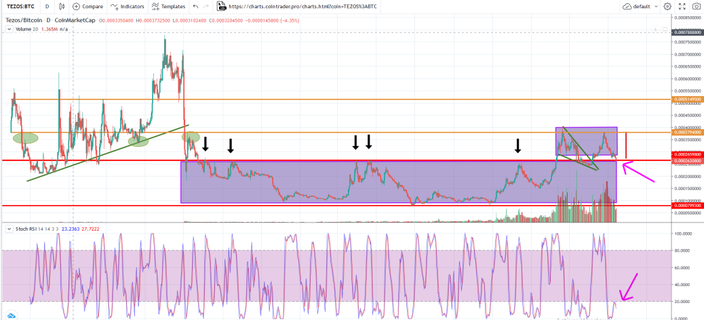Collapse the Stoch RSI indicator legend

(x=9, y=229)
